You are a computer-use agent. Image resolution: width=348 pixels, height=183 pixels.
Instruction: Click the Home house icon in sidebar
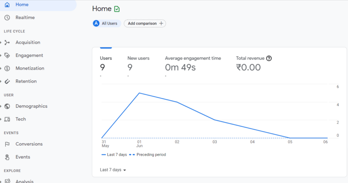point(7,5)
